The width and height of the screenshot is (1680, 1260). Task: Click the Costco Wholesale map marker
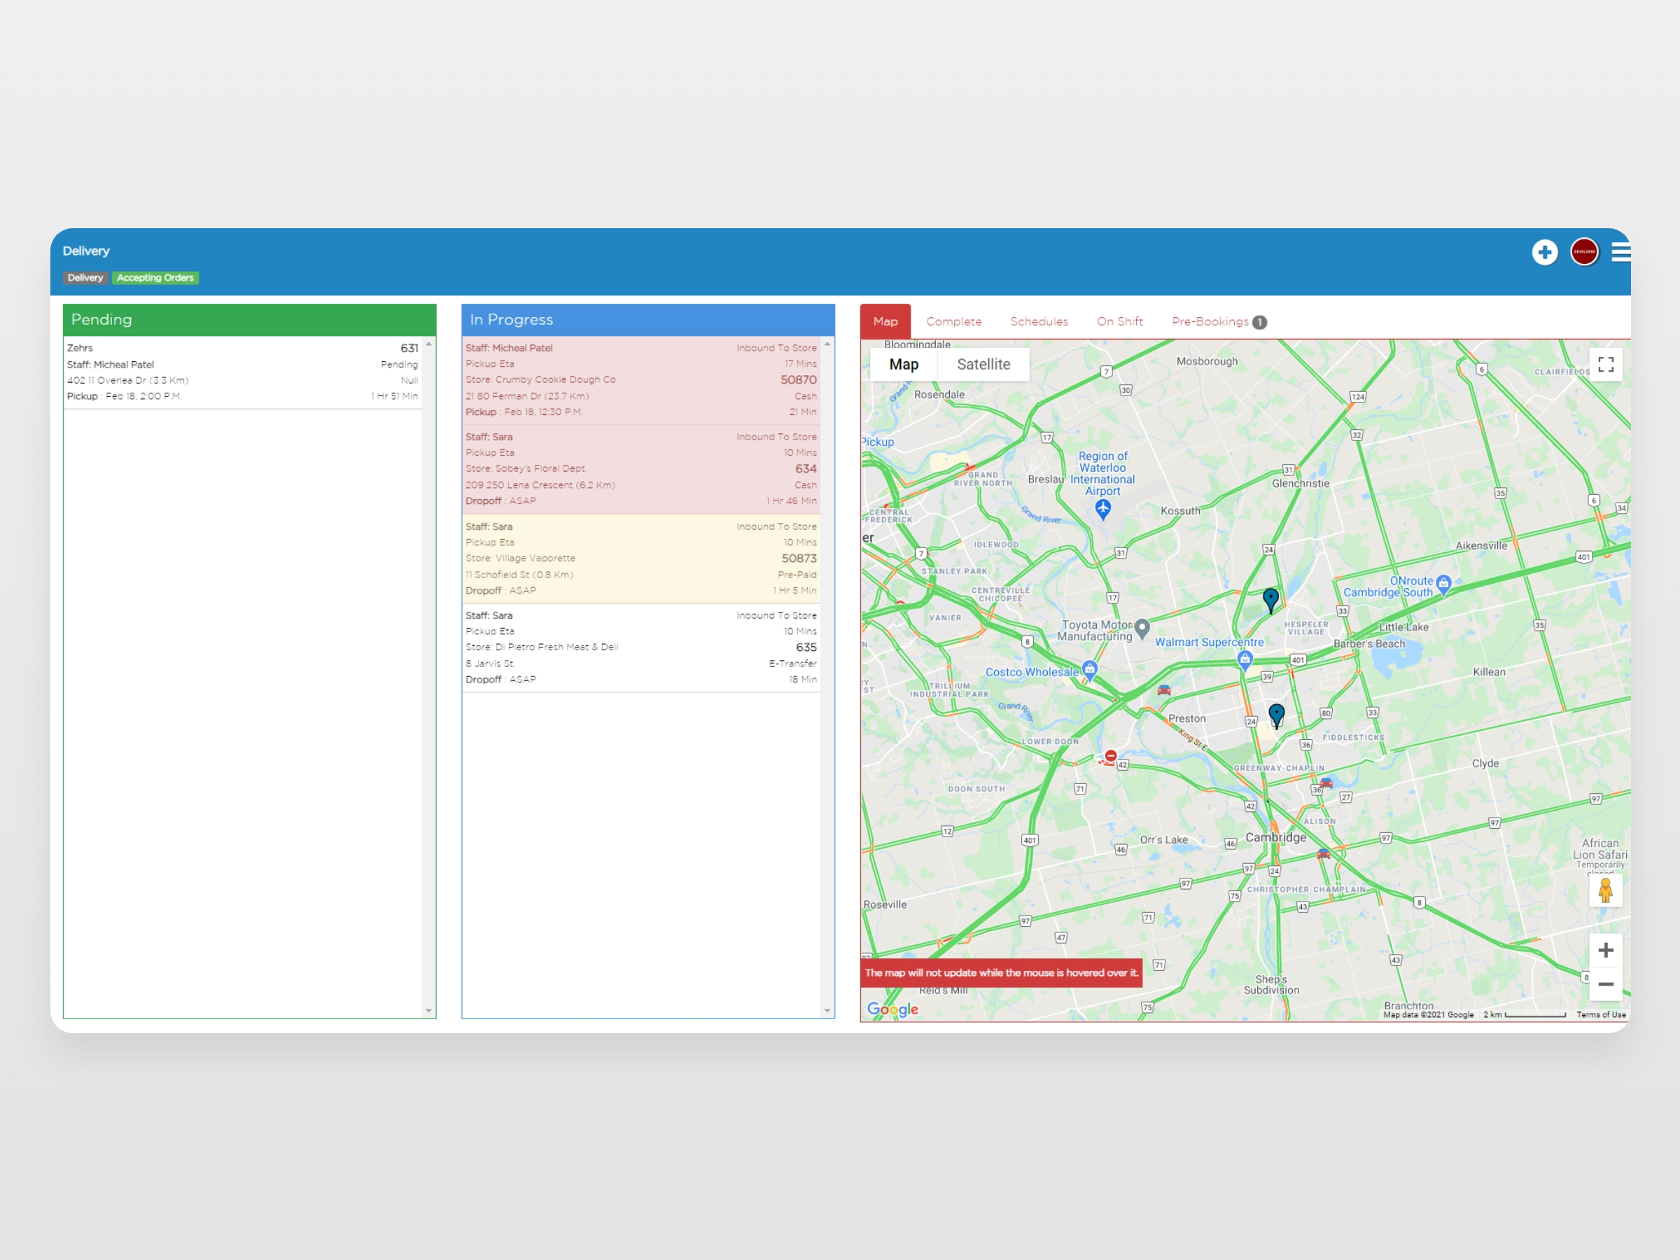[x=1090, y=670]
